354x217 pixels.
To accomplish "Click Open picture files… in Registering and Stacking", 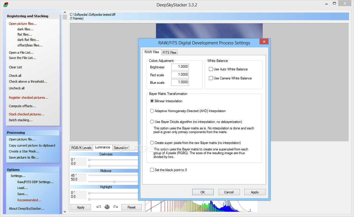I will 23,24.
